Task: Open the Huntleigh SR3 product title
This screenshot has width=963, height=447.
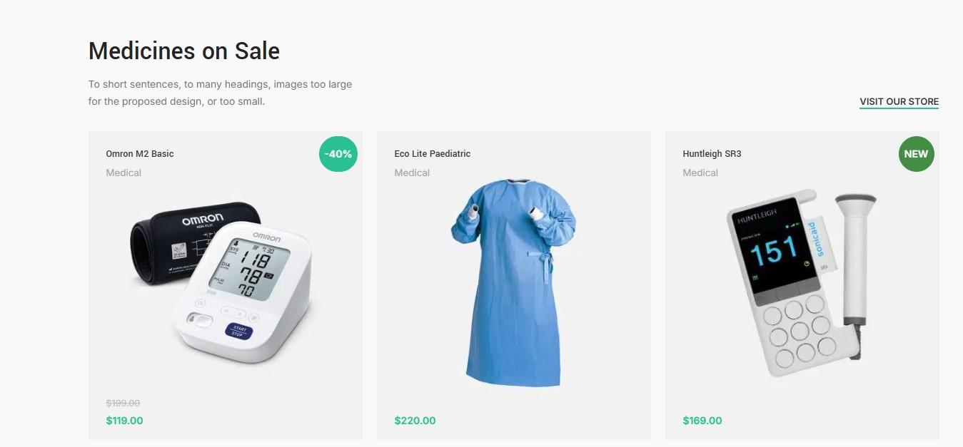Action: point(712,153)
